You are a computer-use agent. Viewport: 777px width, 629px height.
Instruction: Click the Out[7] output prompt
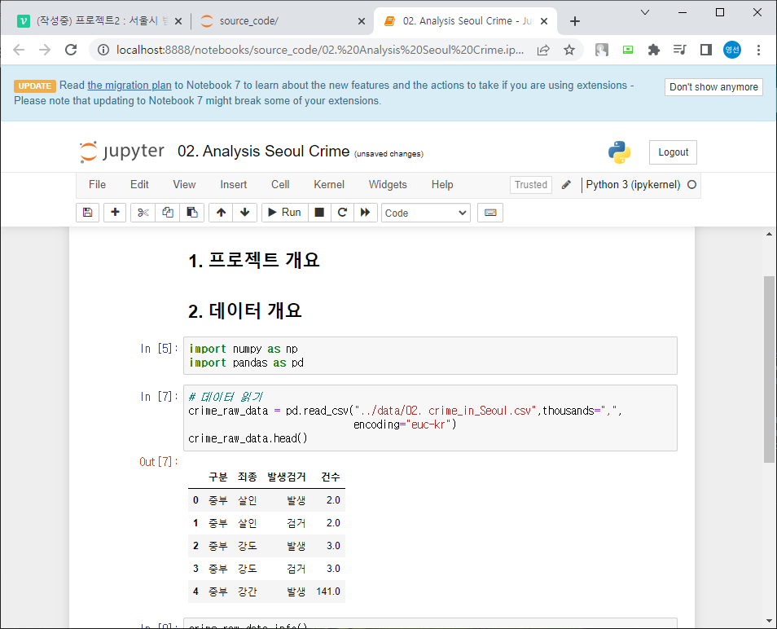[x=159, y=462]
